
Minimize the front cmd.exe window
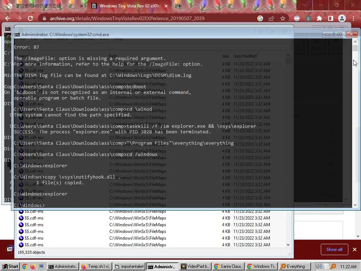(328, 34)
